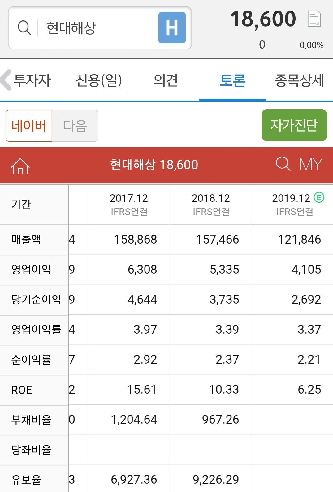The height and width of the screenshot is (492, 333).
Task: Tap the 매출액 row label
Action: (x=26, y=240)
